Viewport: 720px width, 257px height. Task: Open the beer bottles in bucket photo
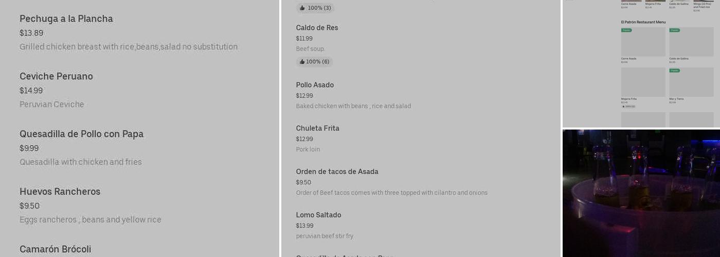[x=641, y=193]
